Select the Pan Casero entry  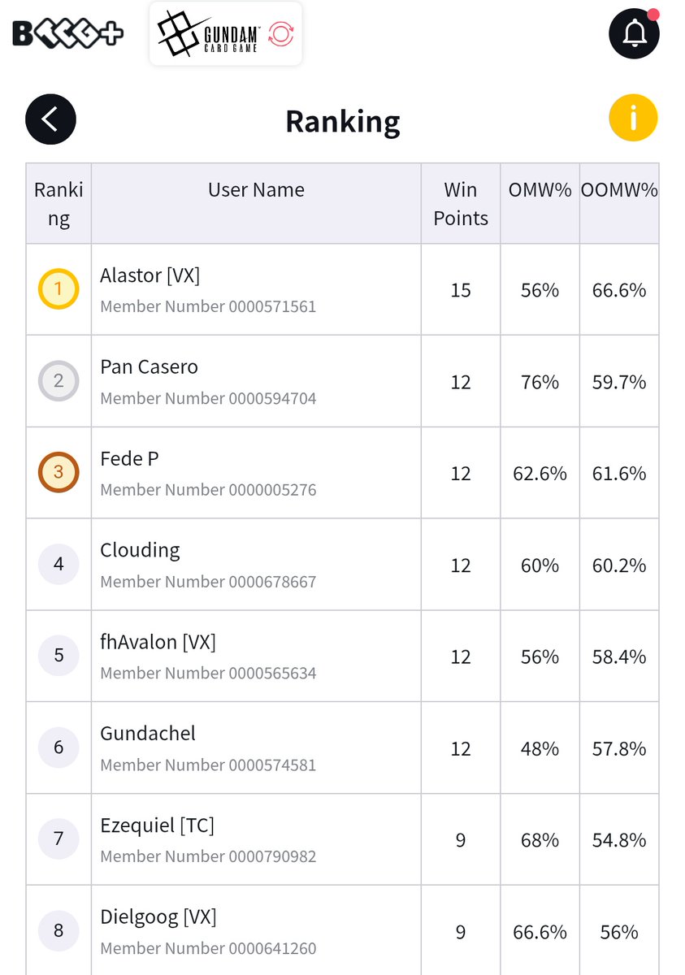click(x=342, y=381)
